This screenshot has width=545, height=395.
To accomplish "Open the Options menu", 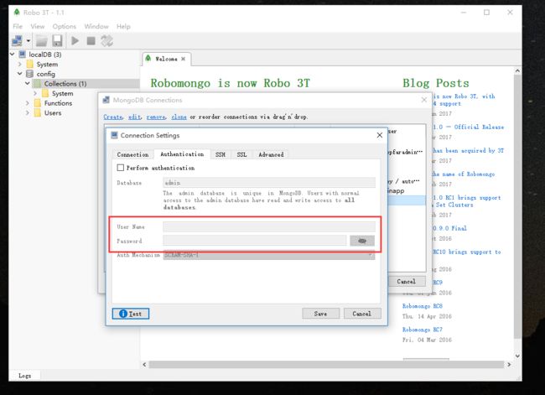I will click(65, 27).
